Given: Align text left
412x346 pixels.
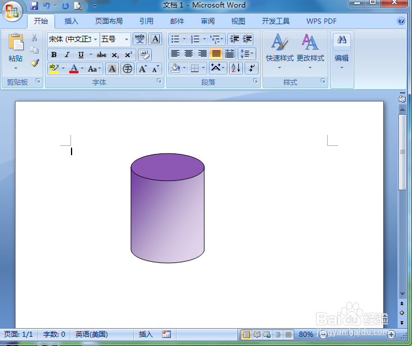Looking at the screenshot, I should click(175, 54).
